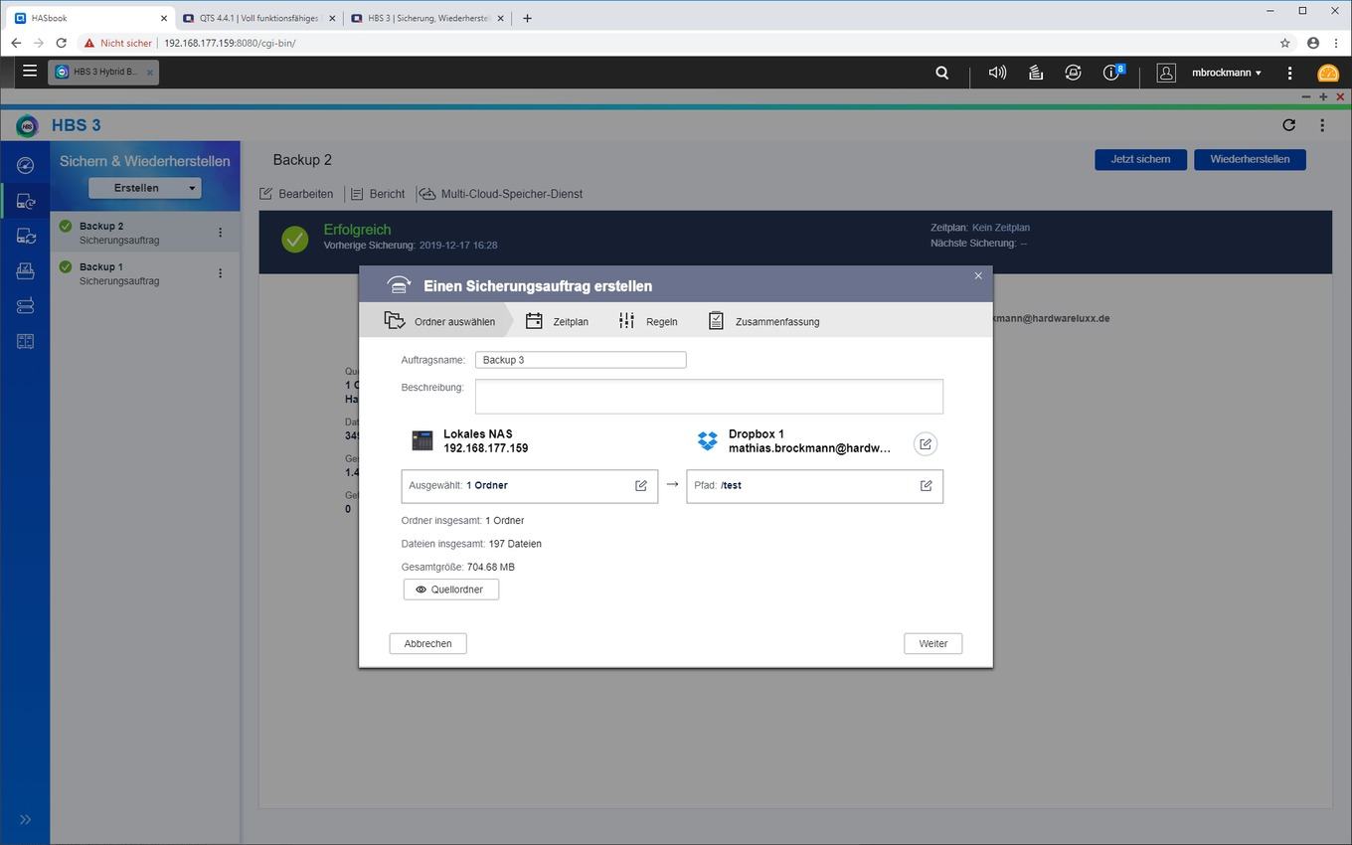Open the QTS search magnifier

[x=942, y=73]
